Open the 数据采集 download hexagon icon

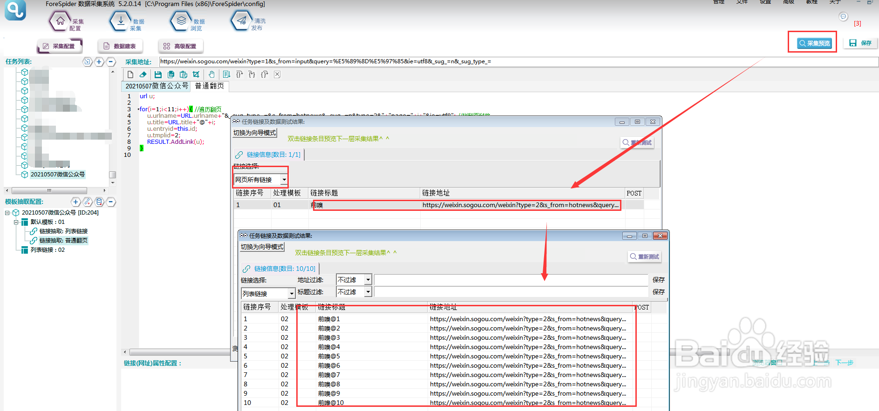click(x=121, y=21)
